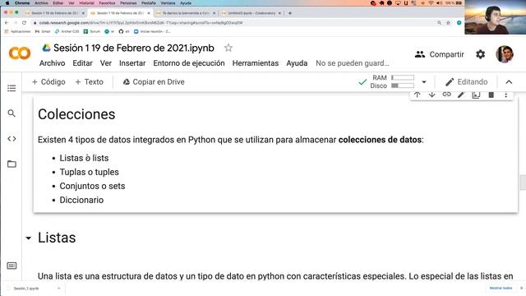Star the notebook title
The width and height of the screenshot is (526, 296).
[x=228, y=48]
